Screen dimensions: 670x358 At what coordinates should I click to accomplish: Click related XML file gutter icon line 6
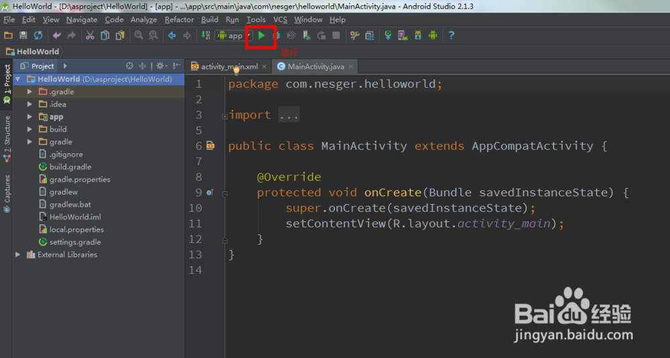click(x=210, y=146)
